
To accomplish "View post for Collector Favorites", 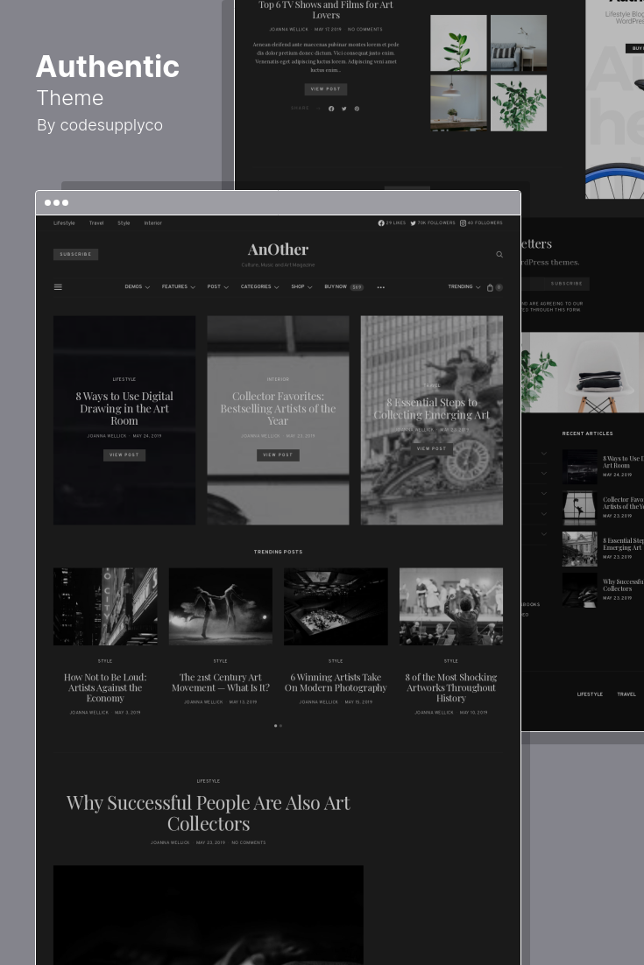I will coord(278,454).
